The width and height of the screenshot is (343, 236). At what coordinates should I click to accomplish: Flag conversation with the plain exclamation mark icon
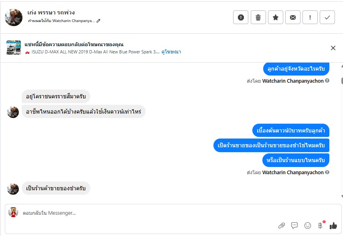(x=310, y=17)
